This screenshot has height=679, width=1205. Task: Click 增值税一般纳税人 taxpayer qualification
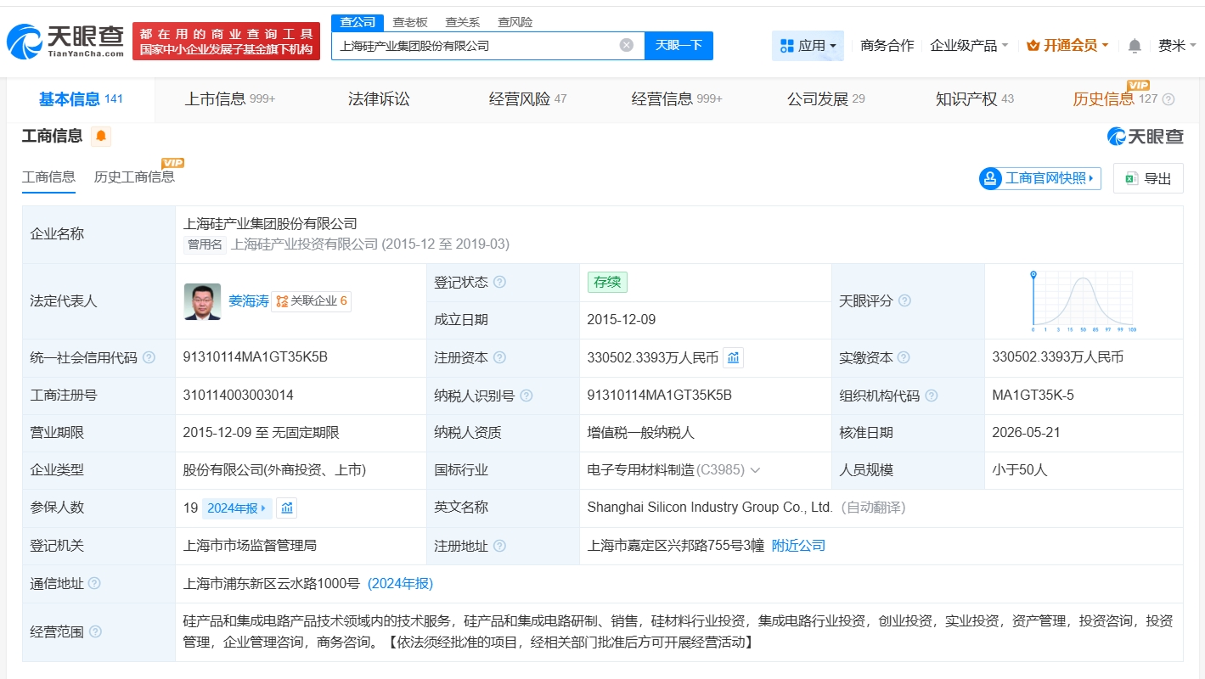(641, 433)
